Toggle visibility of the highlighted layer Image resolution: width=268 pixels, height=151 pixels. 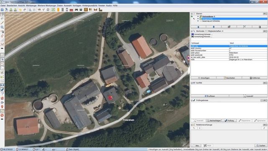198,18
